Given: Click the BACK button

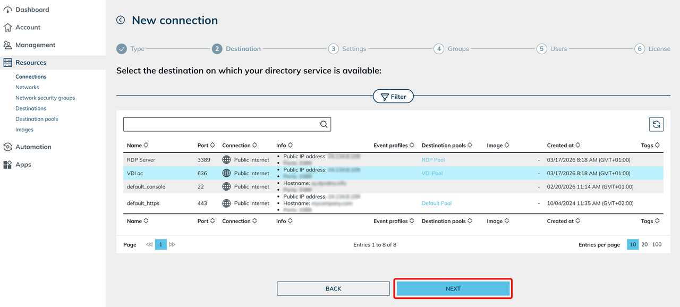Looking at the screenshot, I should [x=333, y=288].
